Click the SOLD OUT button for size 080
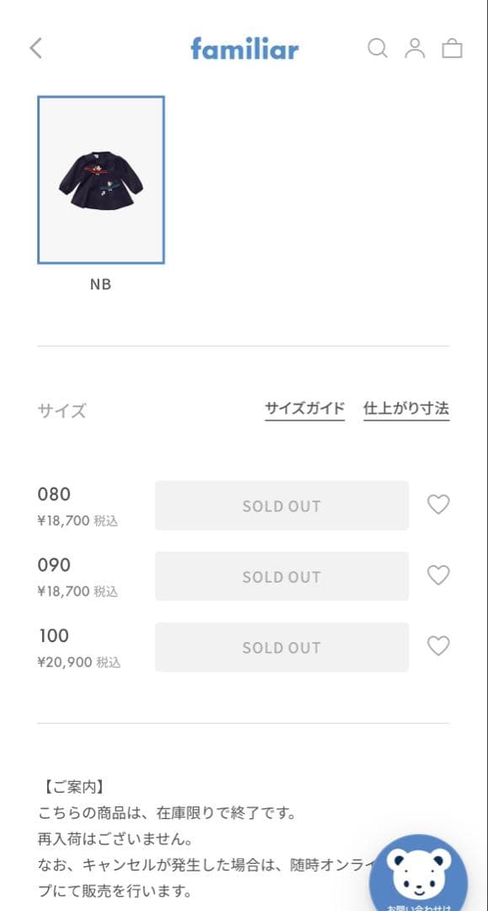Screen dimensions: 488x911 click(282, 505)
